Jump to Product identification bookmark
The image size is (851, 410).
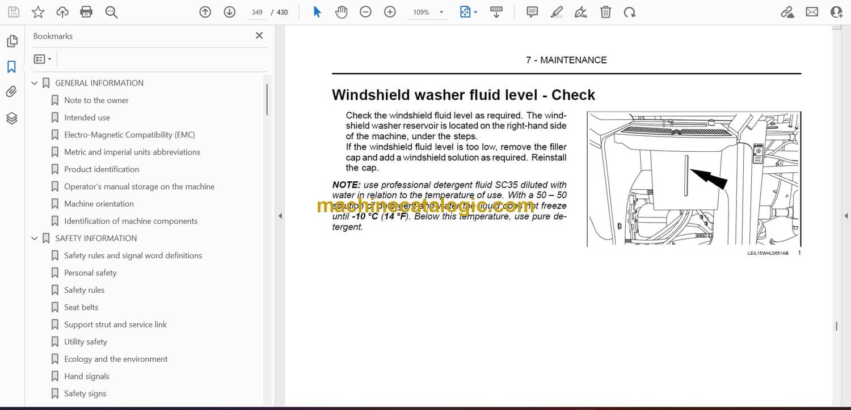tap(102, 169)
